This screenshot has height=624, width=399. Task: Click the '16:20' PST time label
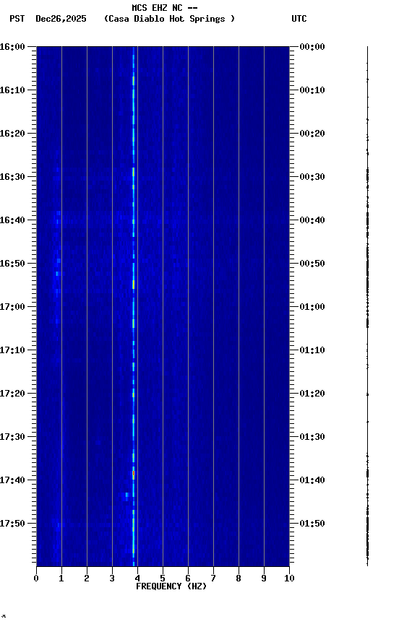click(12, 134)
